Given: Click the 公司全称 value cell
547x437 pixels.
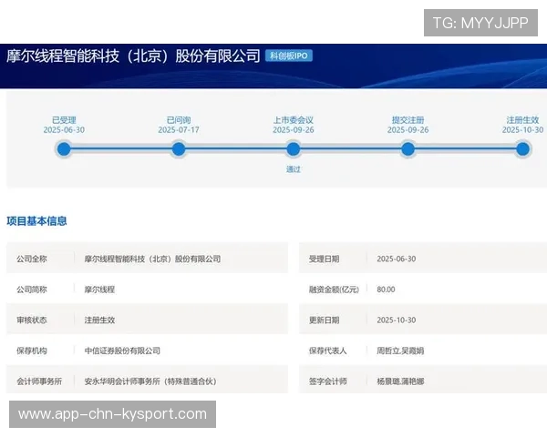Looking at the screenshot, I should pos(152,259).
